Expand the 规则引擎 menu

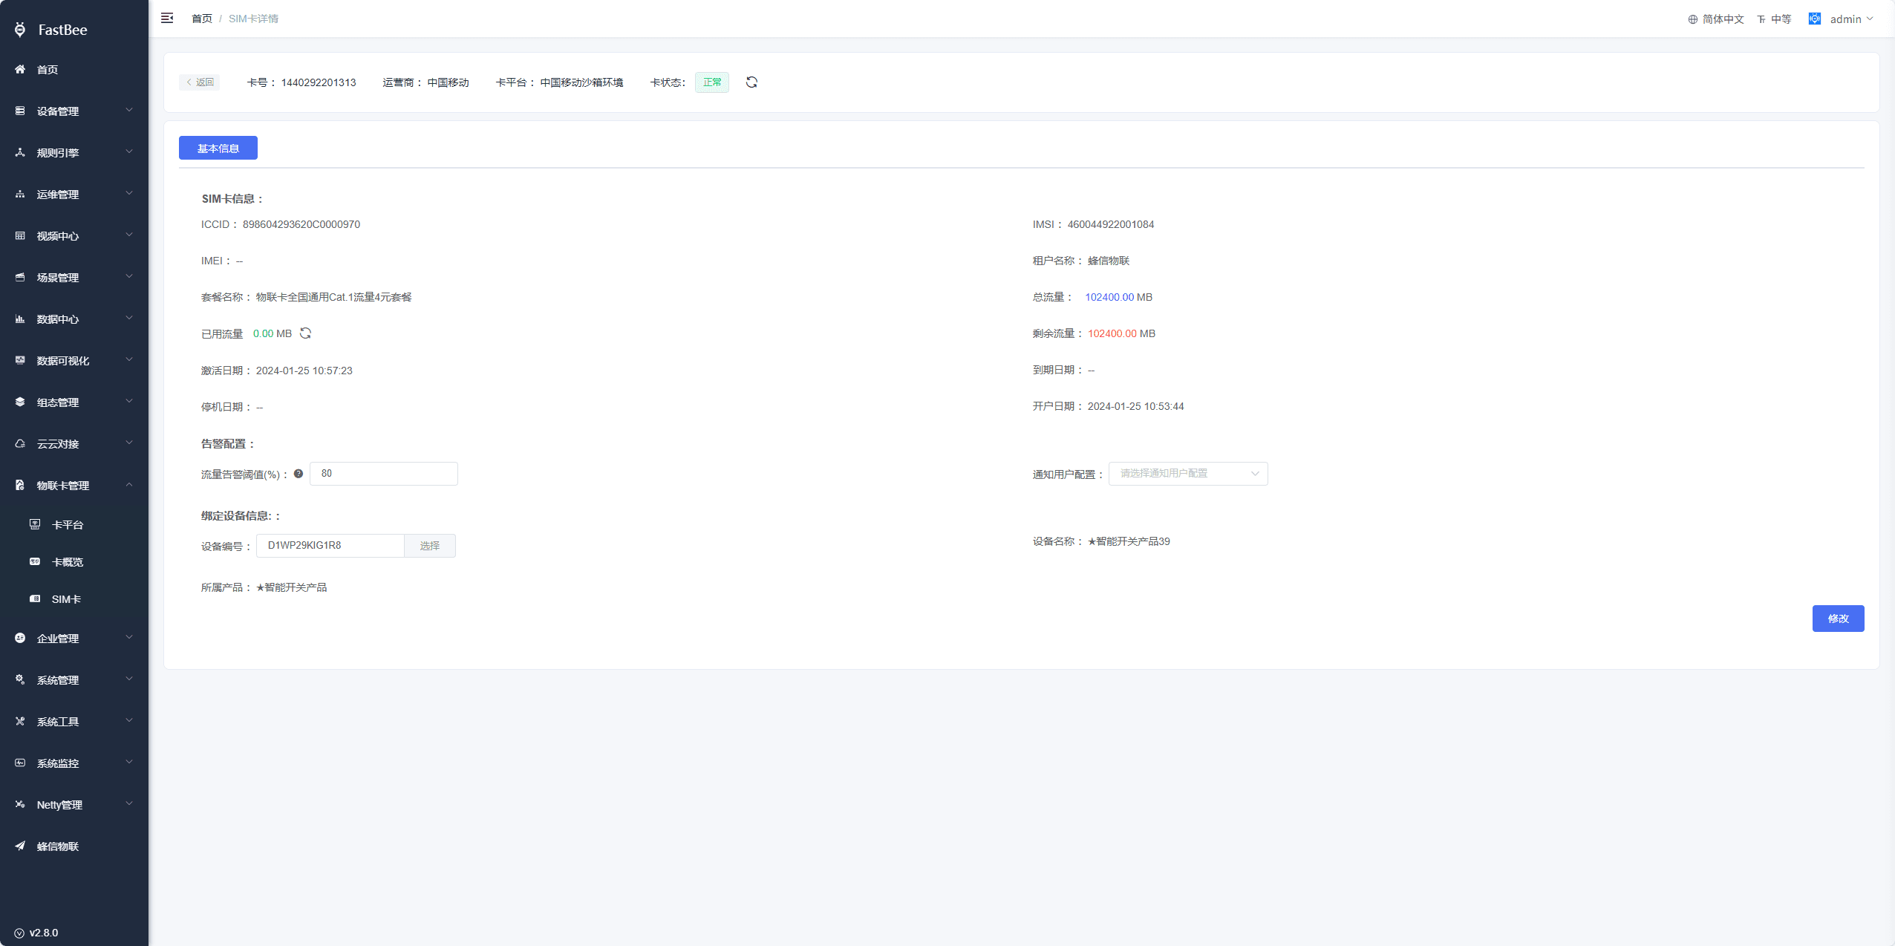[74, 152]
